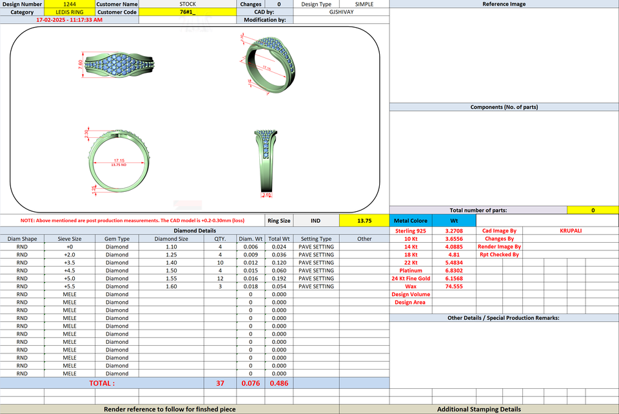
Task: Select the Setting Type column header
Action: (316, 238)
